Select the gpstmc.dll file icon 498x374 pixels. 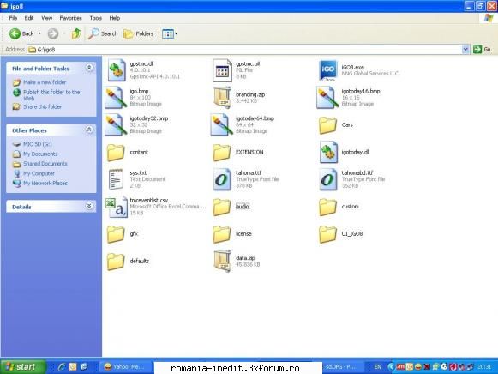point(117,70)
